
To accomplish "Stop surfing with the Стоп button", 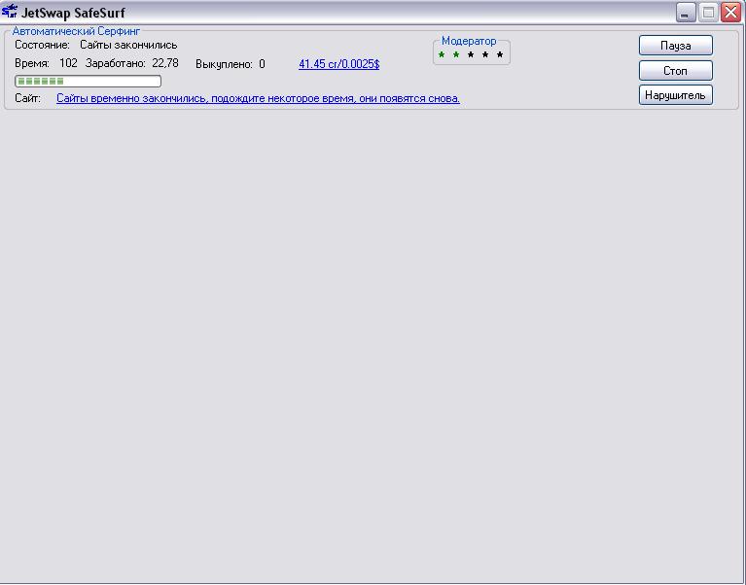I will coord(676,71).
